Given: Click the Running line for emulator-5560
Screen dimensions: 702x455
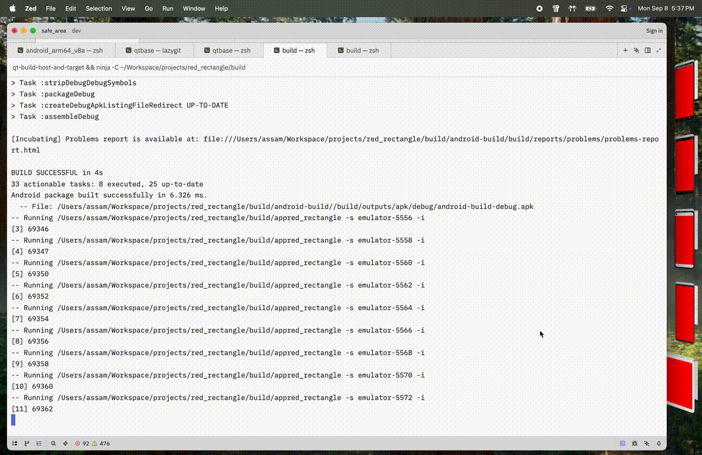Looking at the screenshot, I should tap(218, 263).
